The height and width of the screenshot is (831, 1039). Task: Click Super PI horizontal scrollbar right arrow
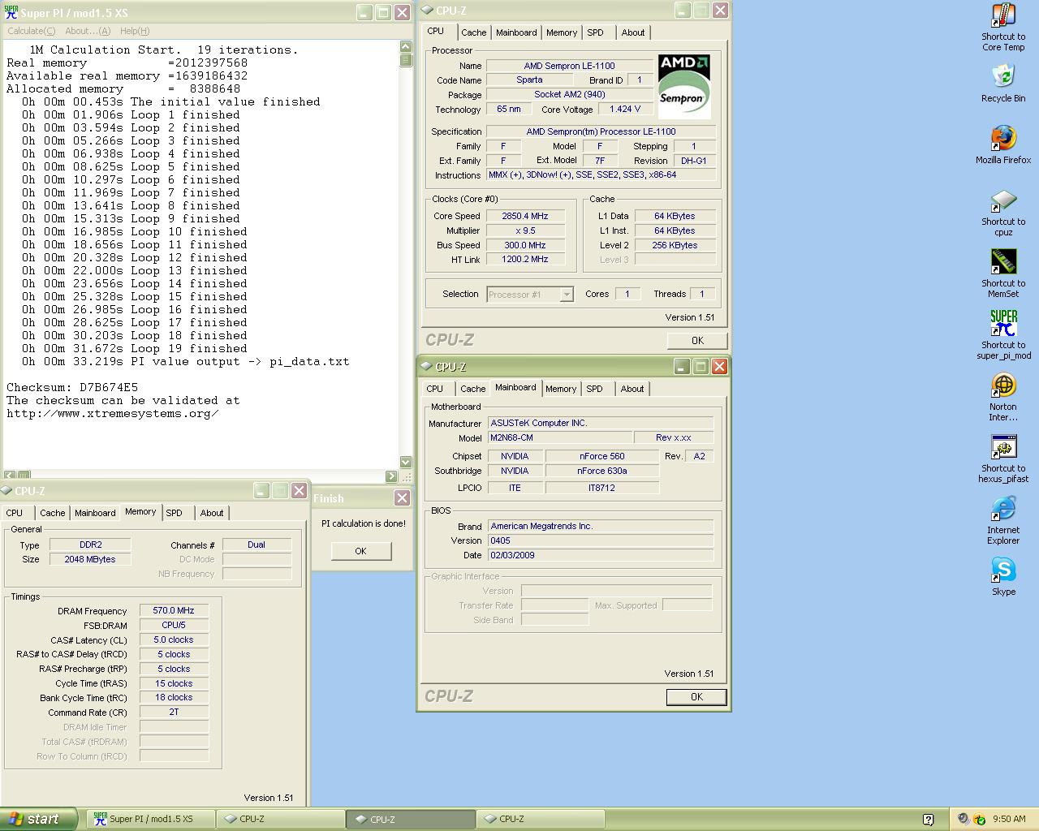click(x=391, y=476)
